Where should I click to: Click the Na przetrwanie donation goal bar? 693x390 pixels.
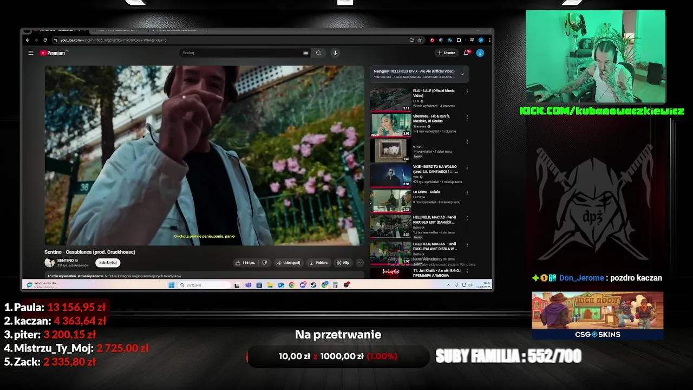point(338,356)
